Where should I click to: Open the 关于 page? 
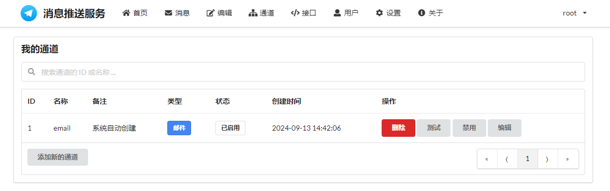(x=430, y=13)
